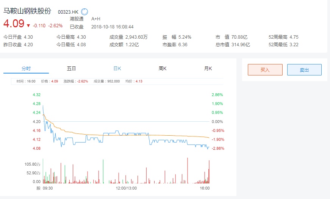Click the 马鞍山钢铁股份 stock name
The width and height of the screenshot is (330, 199).
pyautogui.click(x=27, y=11)
